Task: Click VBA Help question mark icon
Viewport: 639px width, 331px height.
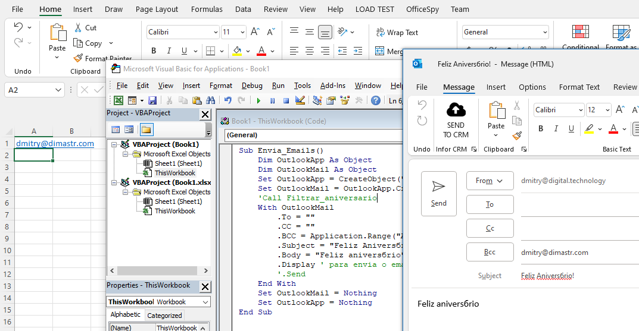Action: click(x=376, y=100)
